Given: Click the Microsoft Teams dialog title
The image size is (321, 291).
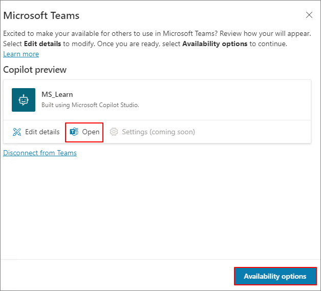Looking at the screenshot, I should point(41,15).
